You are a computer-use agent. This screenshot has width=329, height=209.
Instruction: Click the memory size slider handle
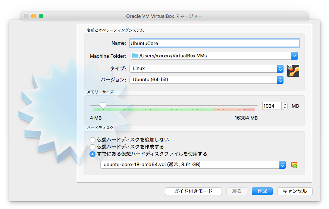pyautogui.click(x=103, y=106)
